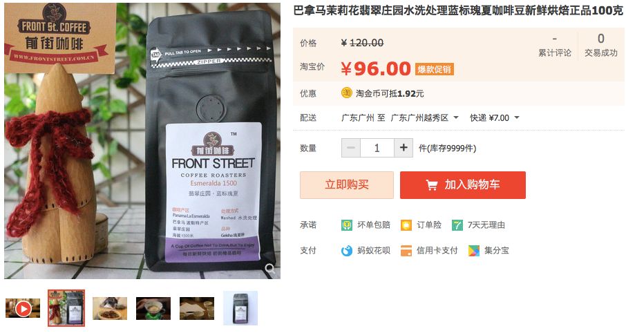The height and width of the screenshot is (333, 626).
Task: Decrease quantity with the minus button
Action: 351,148
